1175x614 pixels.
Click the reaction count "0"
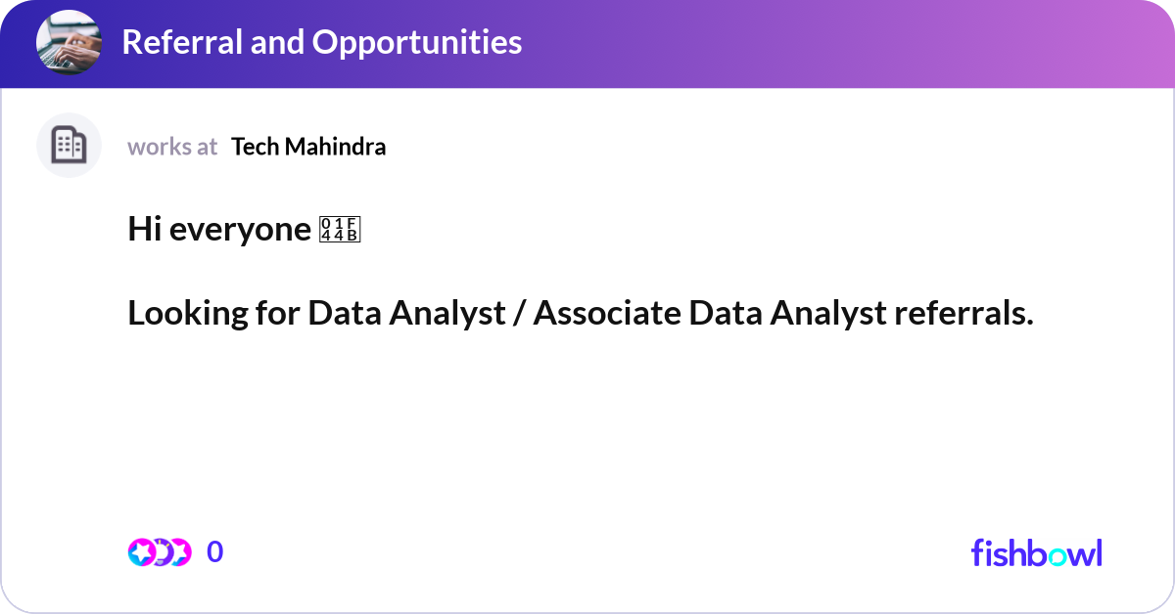(215, 552)
